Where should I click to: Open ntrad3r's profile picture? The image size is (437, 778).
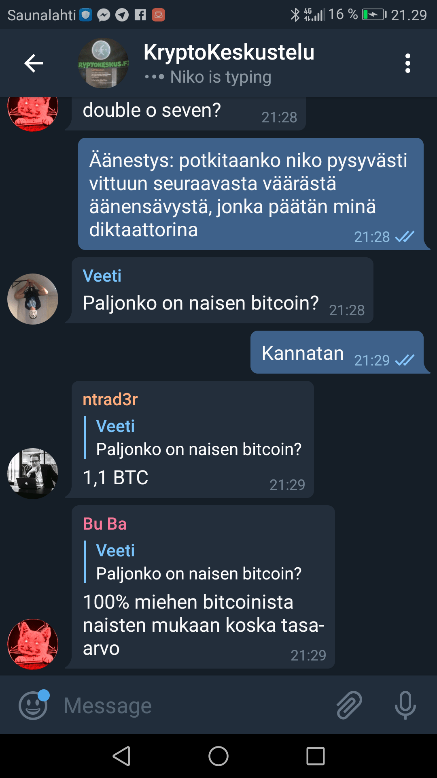click(33, 473)
